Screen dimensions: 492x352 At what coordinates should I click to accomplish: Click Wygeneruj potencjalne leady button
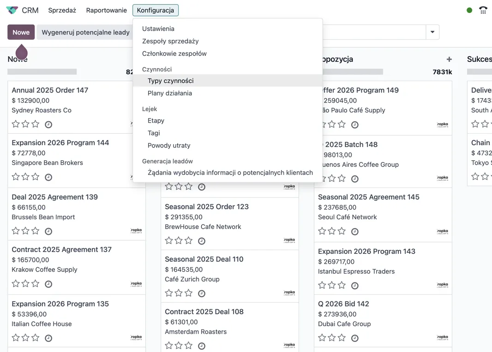click(x=85, y=32)
